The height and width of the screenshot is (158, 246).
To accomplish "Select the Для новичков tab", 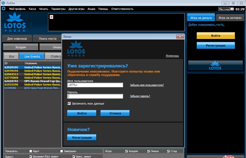I will 17,39.
